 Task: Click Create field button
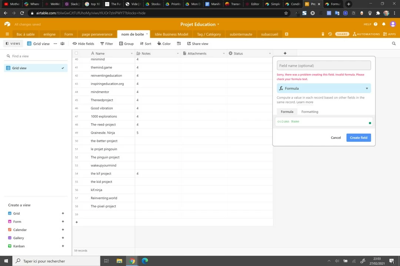[x=359, y=138]
